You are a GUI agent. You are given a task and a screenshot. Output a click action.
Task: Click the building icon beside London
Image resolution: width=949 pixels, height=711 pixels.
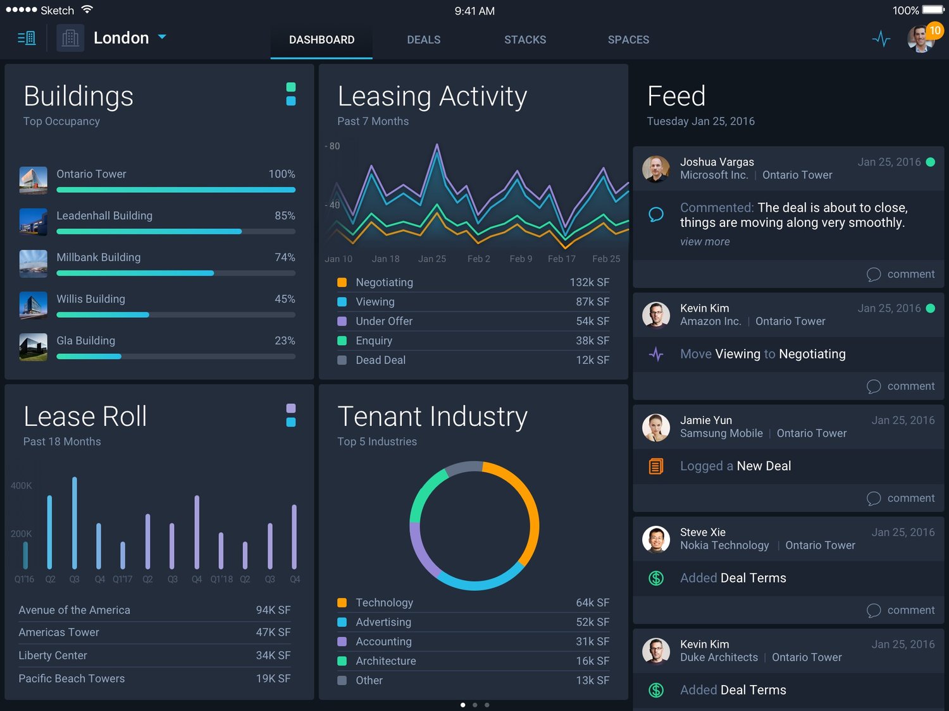pyautogui.click(x=70, y=39)
